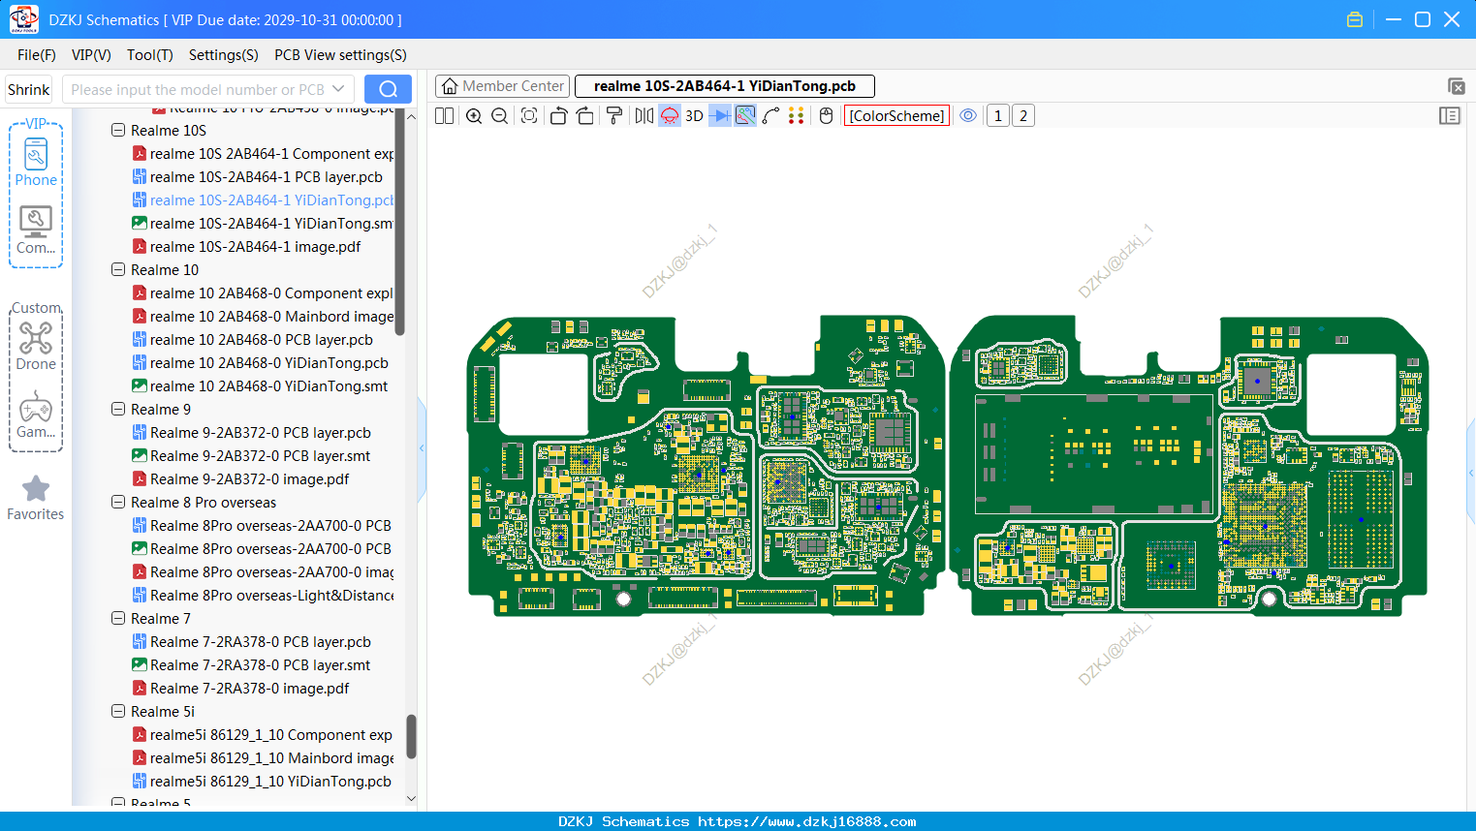Switch to layer 2
Viewport: 1476px width, 831px height.
click(x=1023, y=116)
